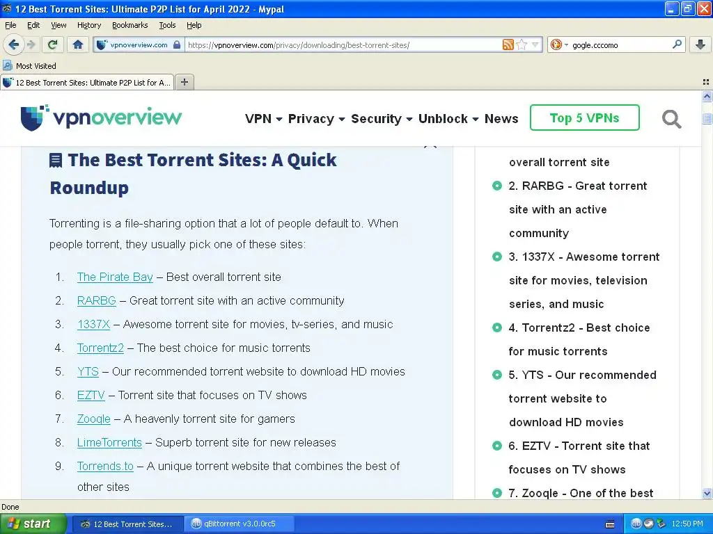Click the padlock site security icon
Viewport: 713px width, 534px height.
click(x=177, y=44)
